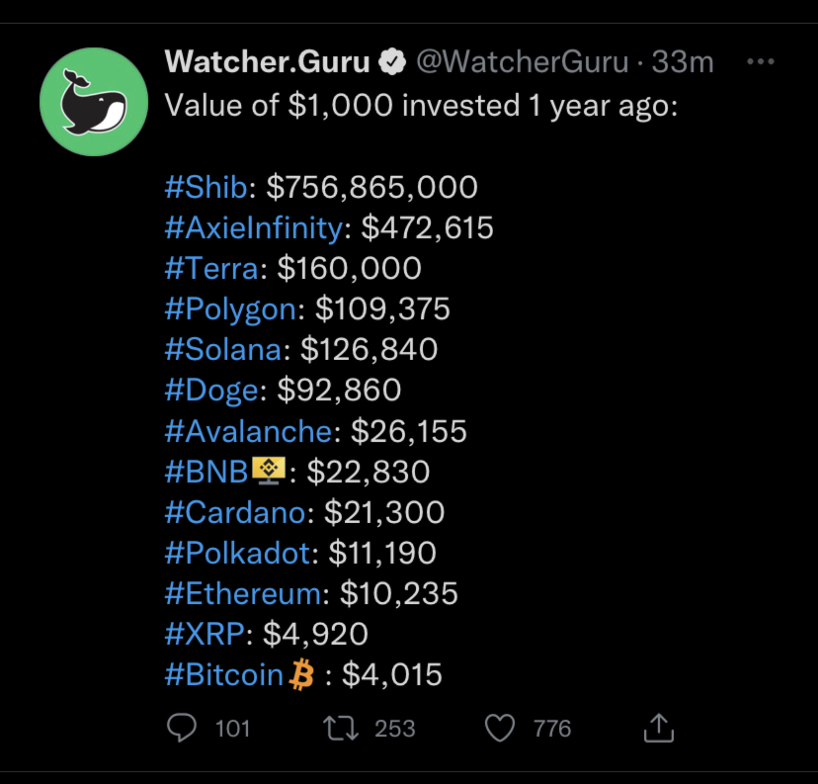The image size is (818, 784).
Task: Click the verified badge next to Watcher.Guru
Action: click(x=392, y=62)
